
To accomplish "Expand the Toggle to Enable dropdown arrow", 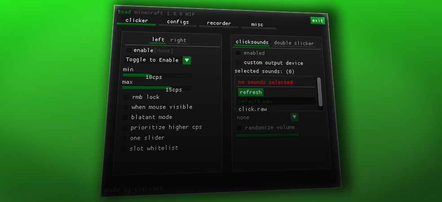I will click(x=187, y=60).
